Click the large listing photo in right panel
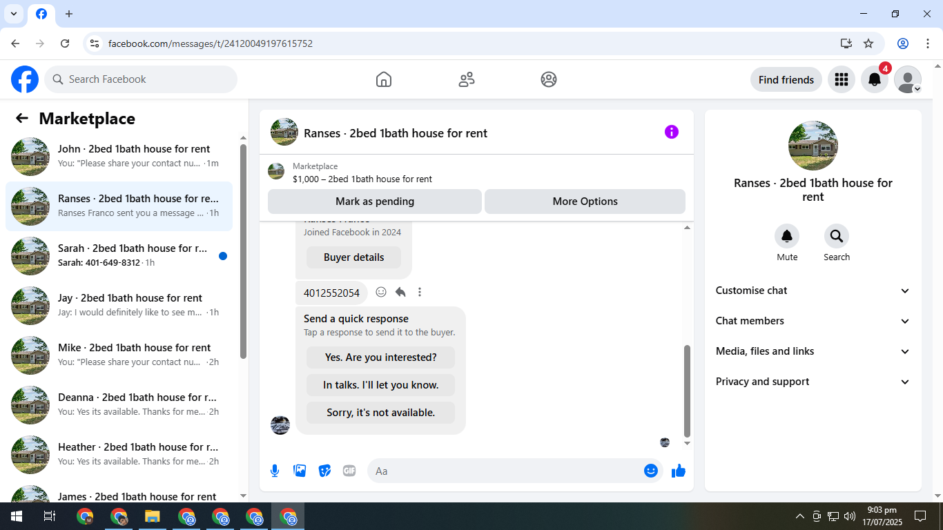The image size is (943, 530). (813, 146)
